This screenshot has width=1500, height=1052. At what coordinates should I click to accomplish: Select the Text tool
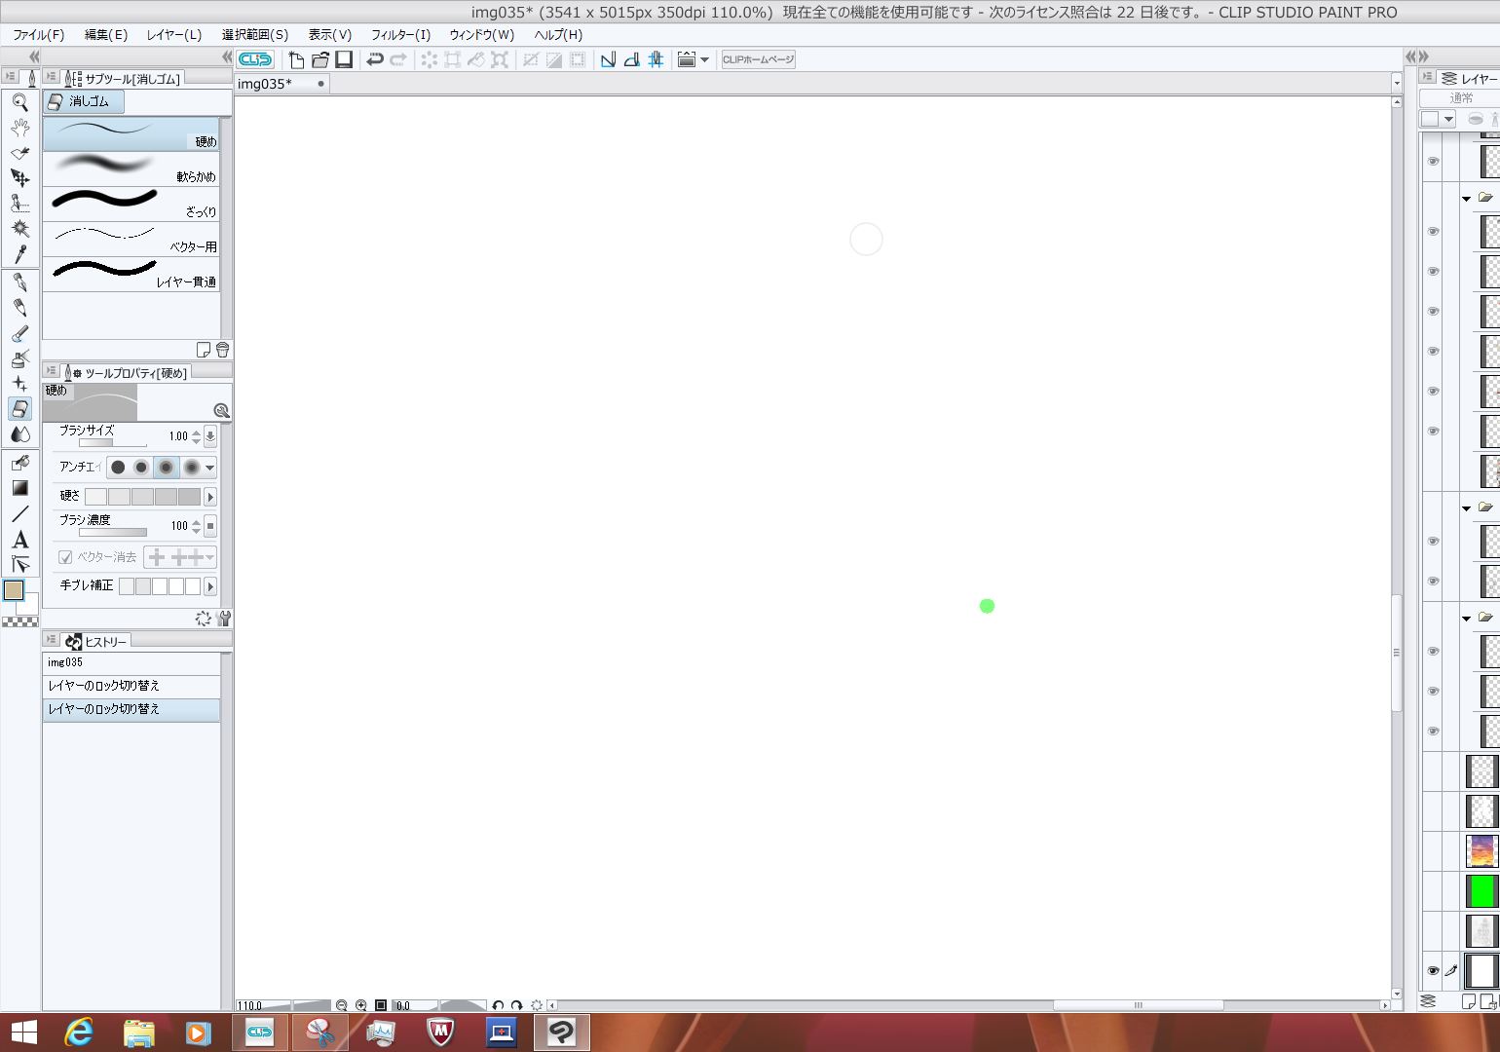click(19, 540)
